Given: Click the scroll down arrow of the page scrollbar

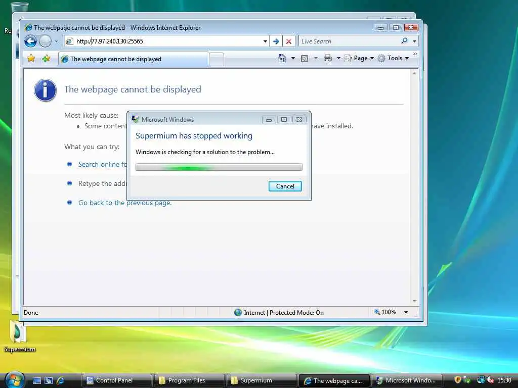Looking at the screenshot, I should click(x=414, y=301).
